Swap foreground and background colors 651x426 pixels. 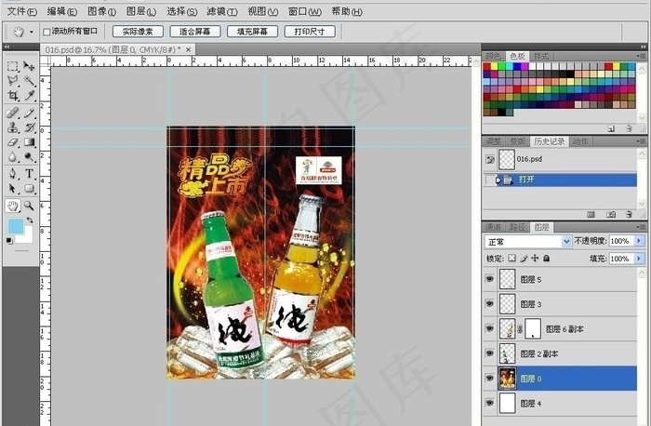30,220
